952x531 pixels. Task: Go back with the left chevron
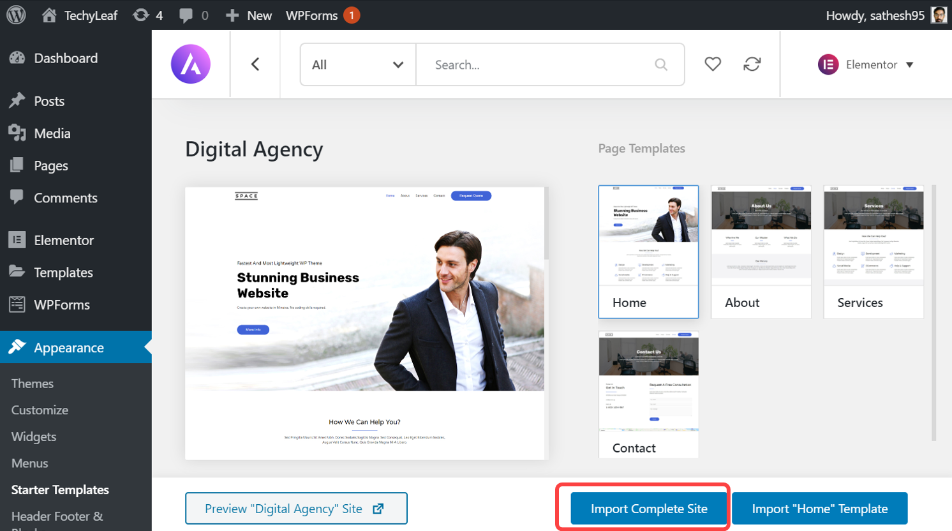pos(255,64)
